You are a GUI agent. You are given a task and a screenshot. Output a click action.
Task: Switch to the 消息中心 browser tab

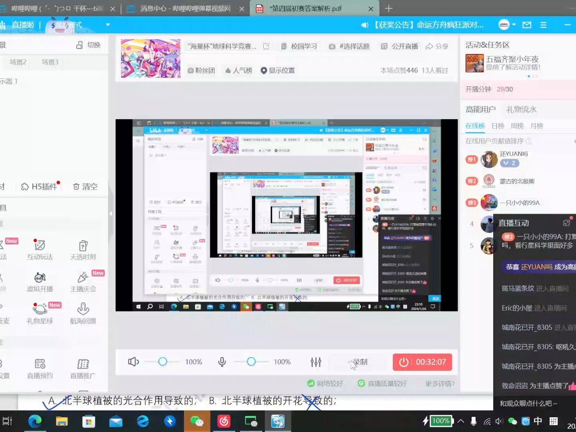(x=186, y=8)
